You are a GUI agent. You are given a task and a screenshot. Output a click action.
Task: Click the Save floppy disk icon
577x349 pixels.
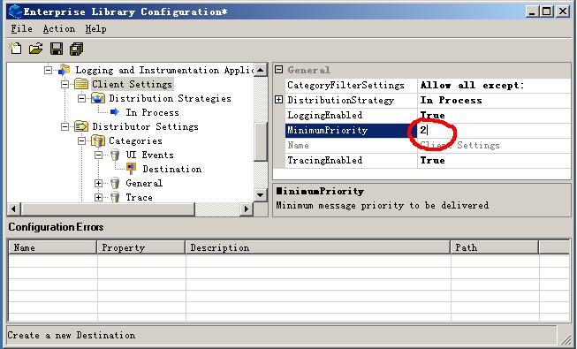pyautogui.click(x=57, y=49)
